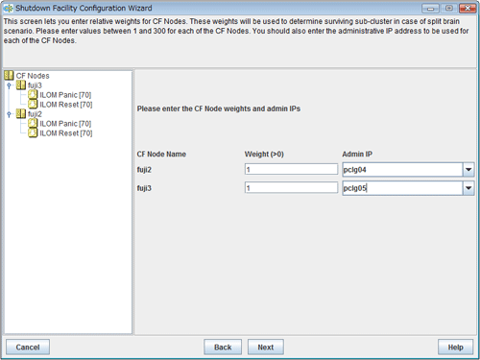Click ILOM Panic icon under fuji2
This screenshot has width=480, height=360.
[33, 123]
